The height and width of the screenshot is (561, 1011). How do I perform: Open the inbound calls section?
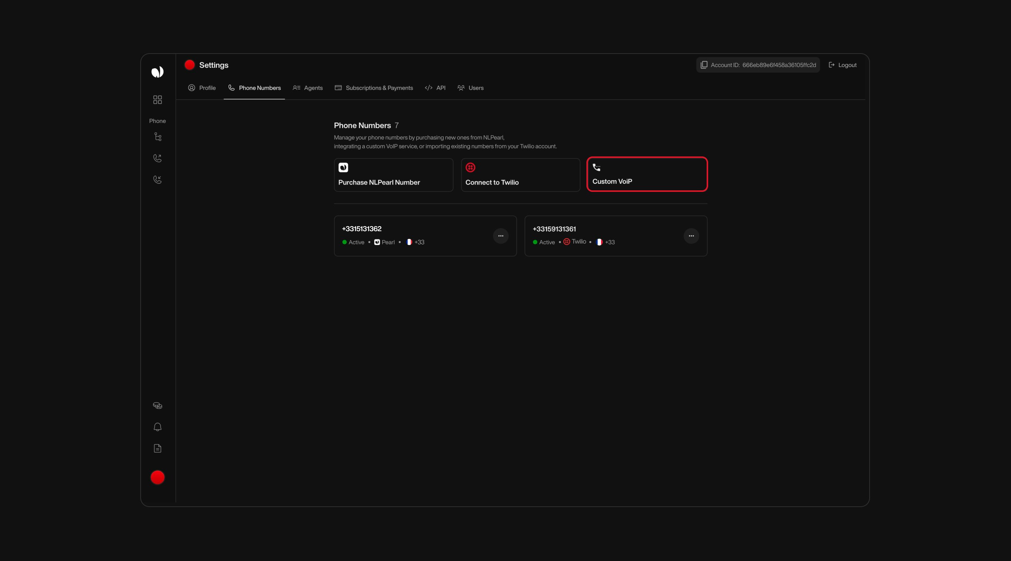click(x=157, y=180)
